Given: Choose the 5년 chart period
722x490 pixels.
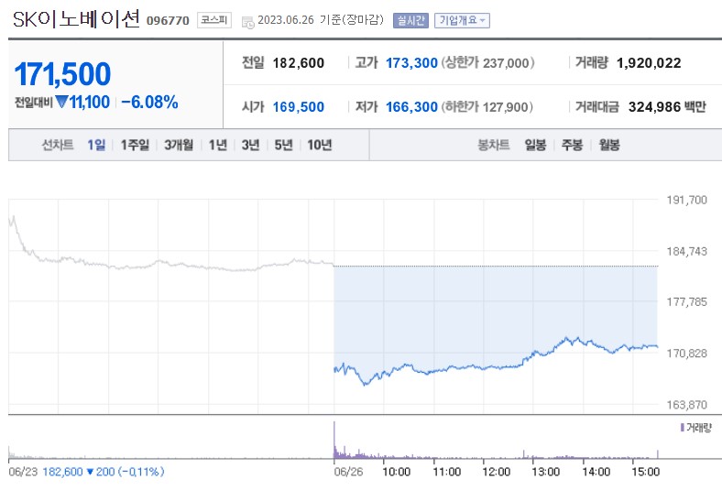Looking at the screenshot, I should point(283,145).
